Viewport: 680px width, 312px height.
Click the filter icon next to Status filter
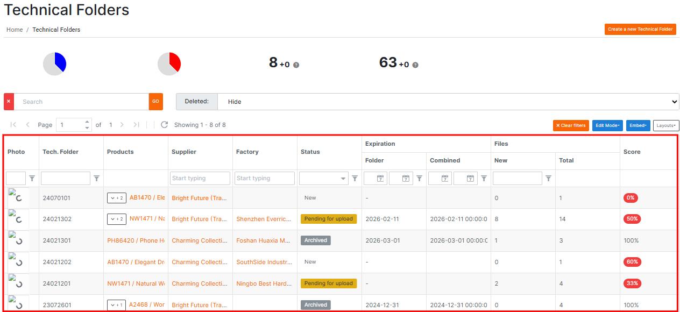[x=355, y=179]
